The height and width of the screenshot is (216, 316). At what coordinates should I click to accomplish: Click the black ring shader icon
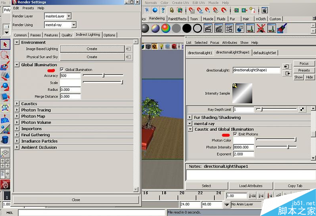tap(198, 28)
